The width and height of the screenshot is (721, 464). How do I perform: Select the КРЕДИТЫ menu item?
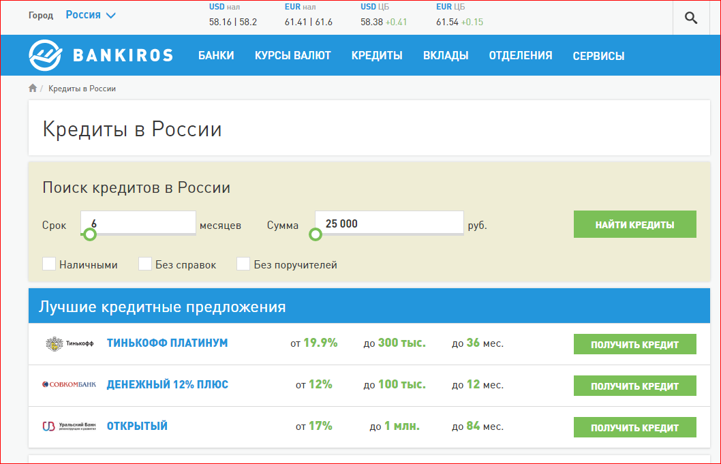(x=377, y=56)
